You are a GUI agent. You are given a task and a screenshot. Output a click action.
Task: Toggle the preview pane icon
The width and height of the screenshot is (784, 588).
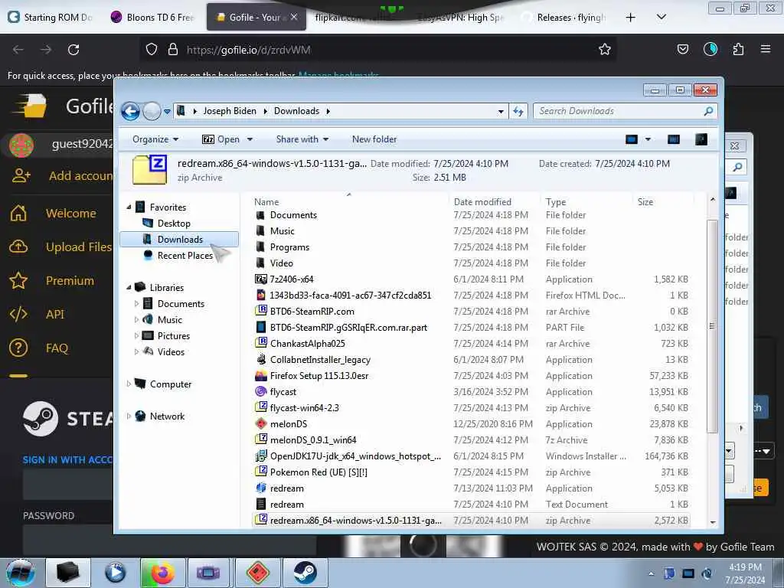point(674,139)
